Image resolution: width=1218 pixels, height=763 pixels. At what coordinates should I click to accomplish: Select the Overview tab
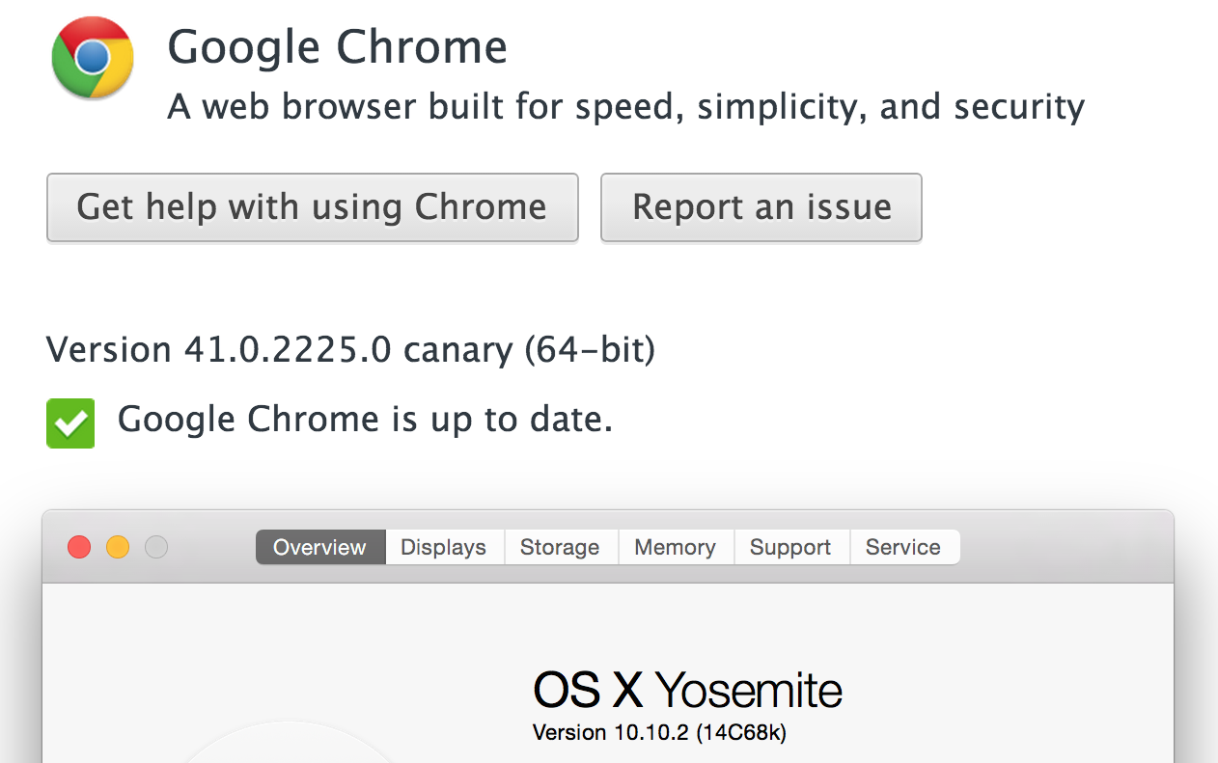319,547
